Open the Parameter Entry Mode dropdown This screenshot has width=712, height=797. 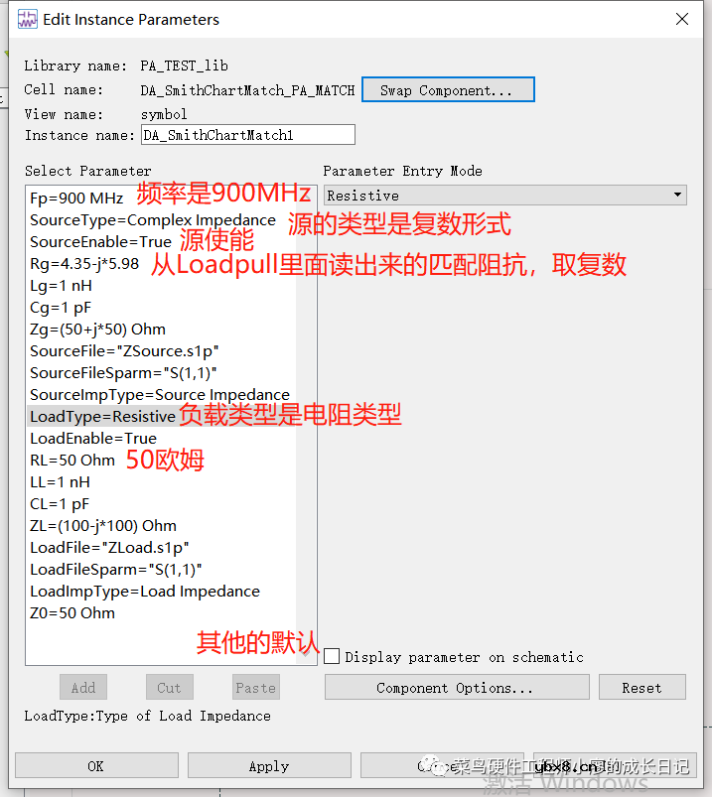coord(505,196)
